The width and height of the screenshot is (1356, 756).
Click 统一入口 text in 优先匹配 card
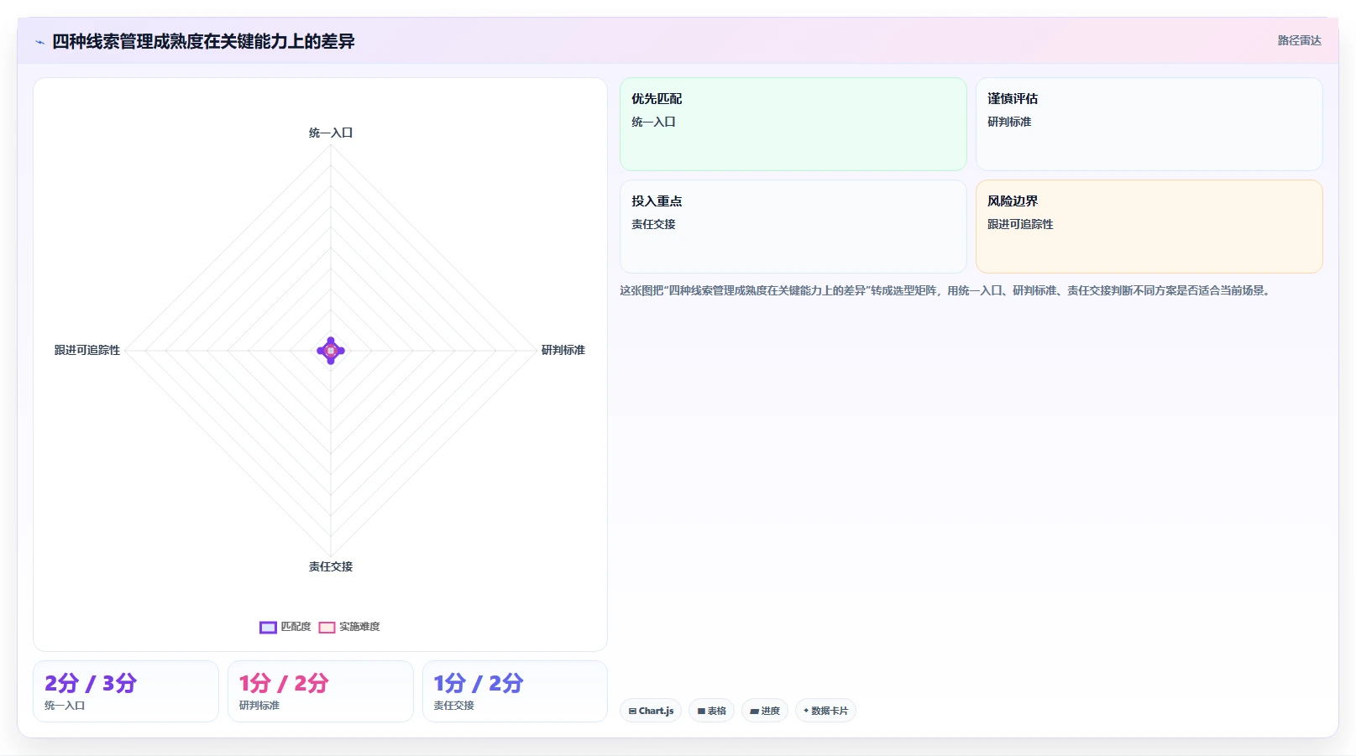pos(653,122)
